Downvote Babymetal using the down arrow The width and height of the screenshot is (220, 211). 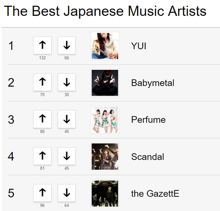(66, 82)
